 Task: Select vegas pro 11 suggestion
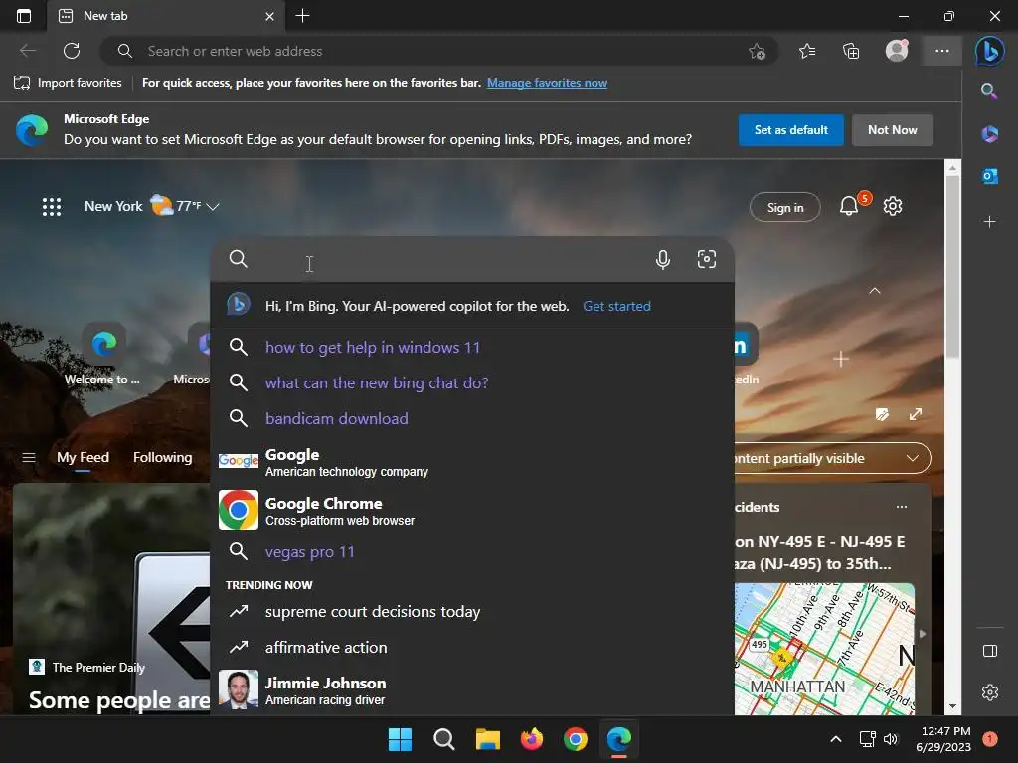(x=472, y=552)
